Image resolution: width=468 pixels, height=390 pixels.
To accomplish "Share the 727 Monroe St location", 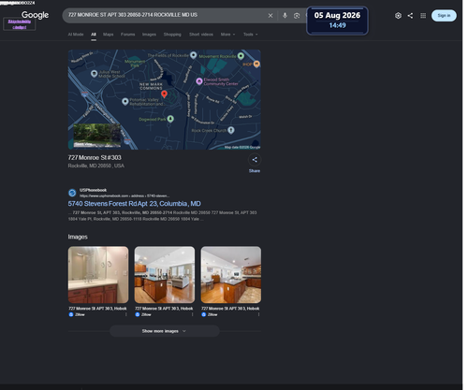I will [255, 160].
